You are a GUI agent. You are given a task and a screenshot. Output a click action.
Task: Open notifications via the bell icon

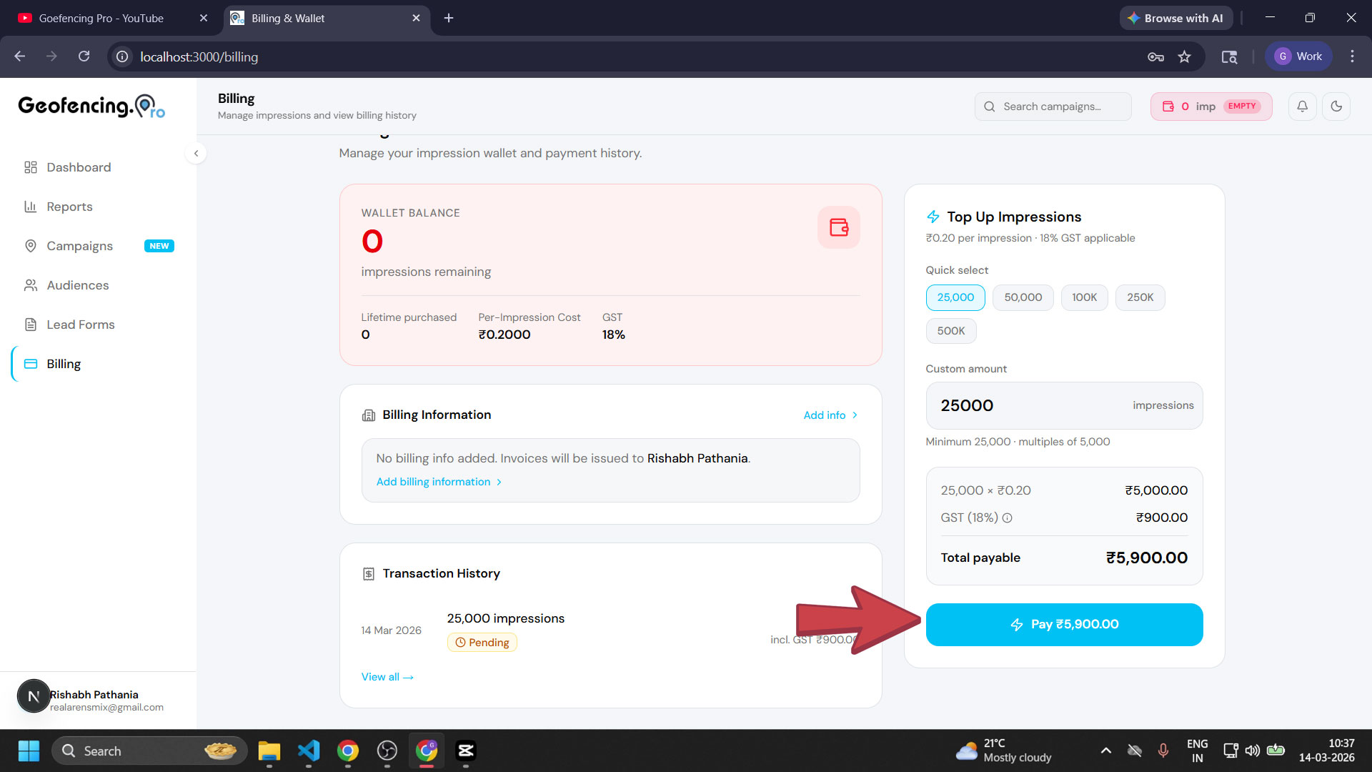tap(1302, 106)
